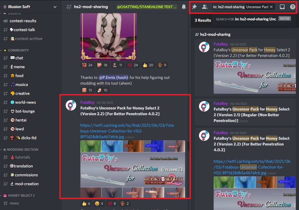Open the caching.ovh link in search results
Screen dimensions: 299x210
point(252,167)
